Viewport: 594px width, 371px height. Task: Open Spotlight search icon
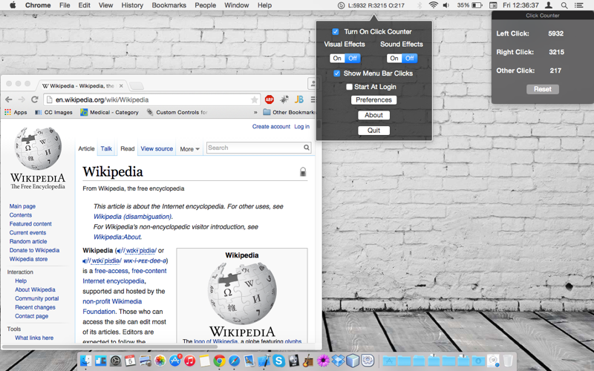(x=564, y=5)
